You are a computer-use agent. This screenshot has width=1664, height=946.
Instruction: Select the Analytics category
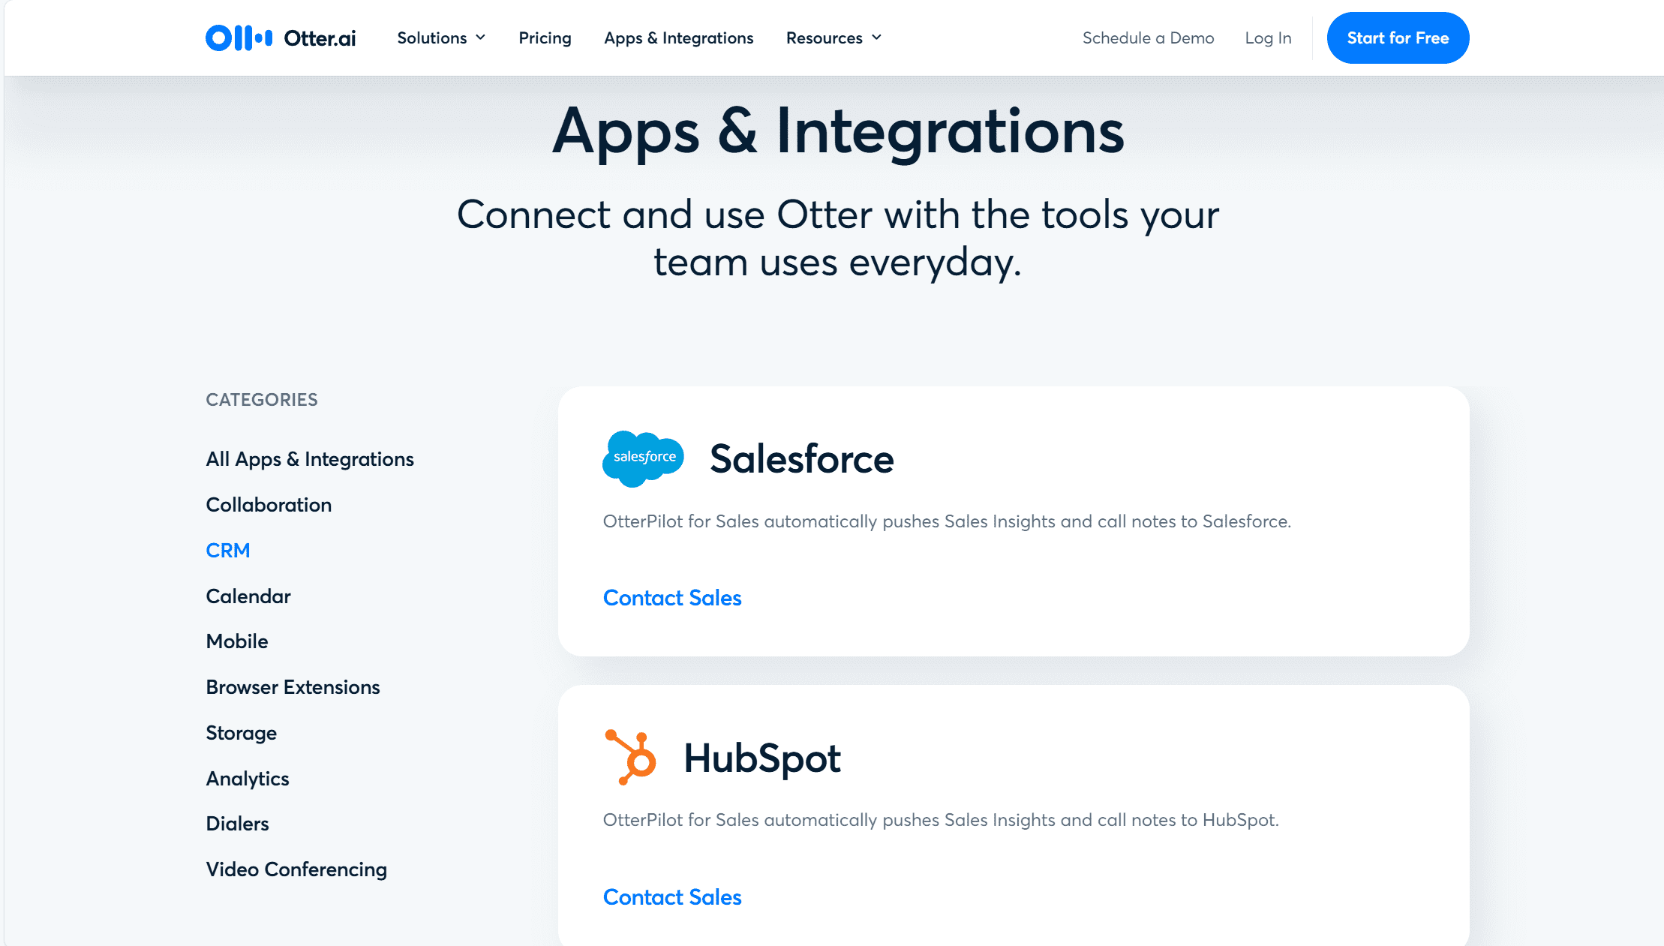coord(248,779)
